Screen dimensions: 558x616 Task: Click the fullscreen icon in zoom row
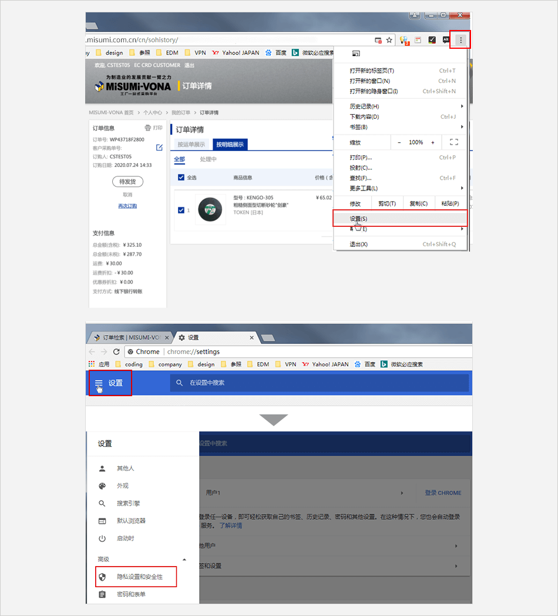[453, 142]
